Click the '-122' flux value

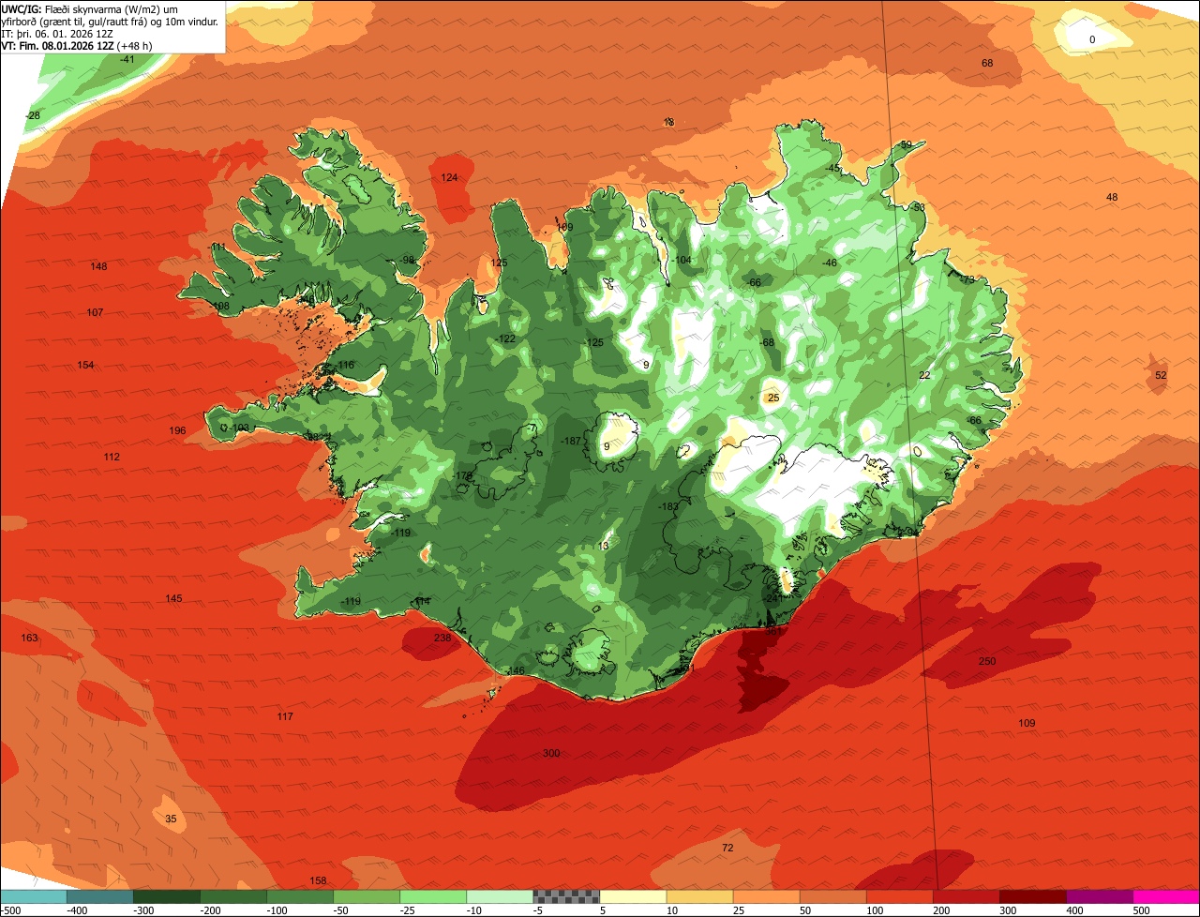pos(505,338)
